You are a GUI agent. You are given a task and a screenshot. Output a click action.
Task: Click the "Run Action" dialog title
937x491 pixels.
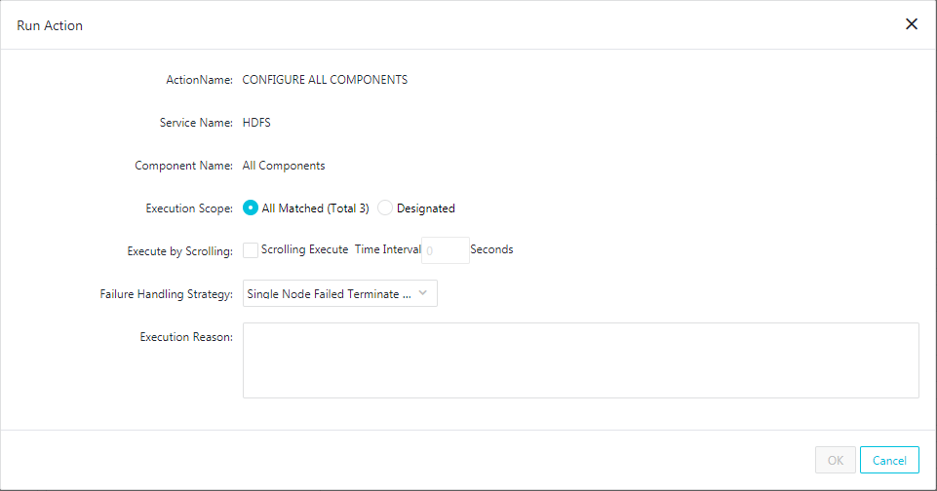click(x=50, y=25)
